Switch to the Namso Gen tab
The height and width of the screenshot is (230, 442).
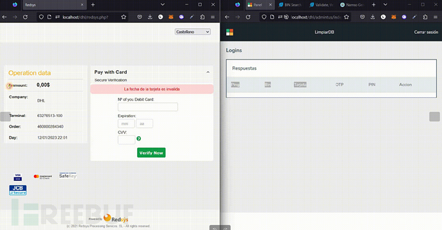(352, 4)
